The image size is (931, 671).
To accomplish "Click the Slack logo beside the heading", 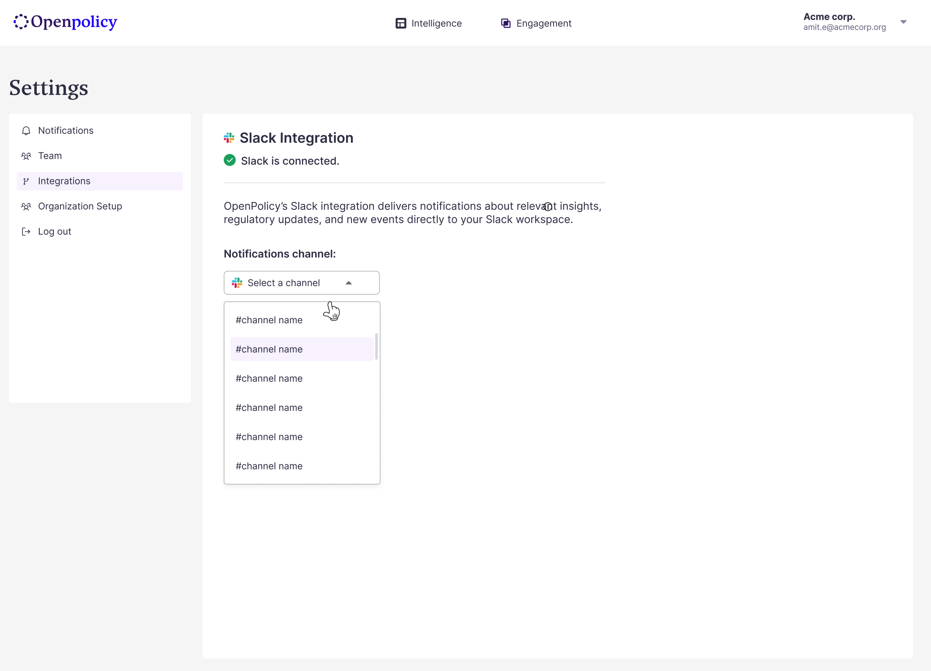I will (x=229, y=138).
